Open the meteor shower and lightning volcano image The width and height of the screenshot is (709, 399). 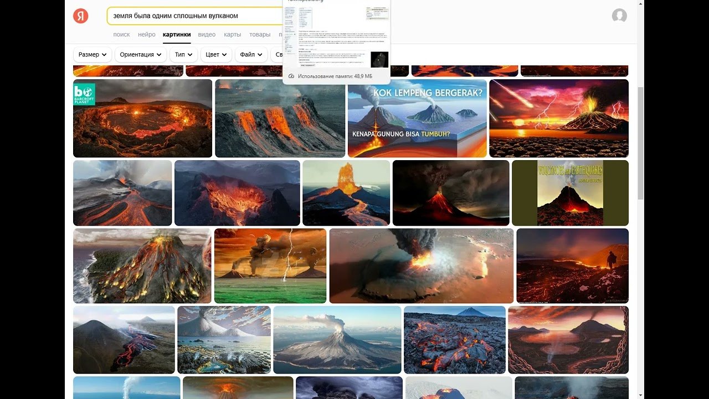tap(559, 118)
